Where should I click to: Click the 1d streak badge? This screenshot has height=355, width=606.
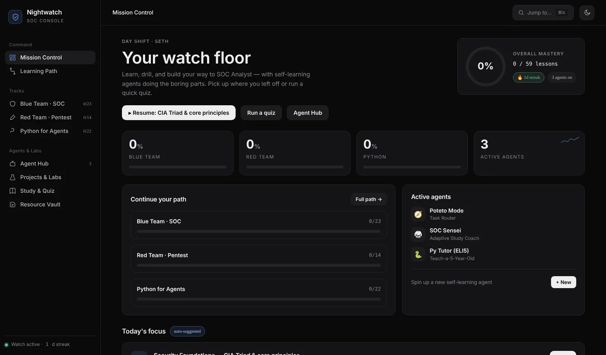pyautogui.click(x=529, y=78)
